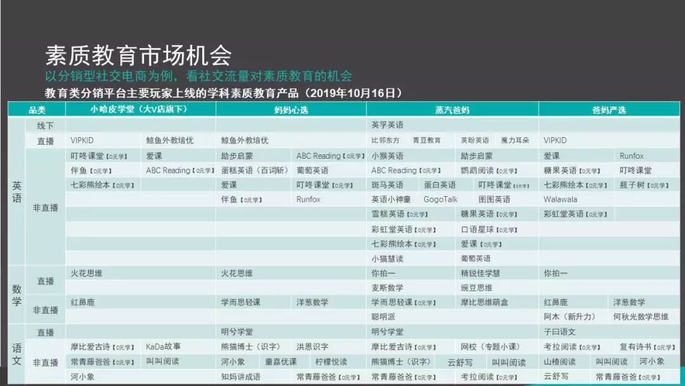
Task: Select 葡萄英语 in the 蒸汽爸妈 column
Action: point(476,259)
